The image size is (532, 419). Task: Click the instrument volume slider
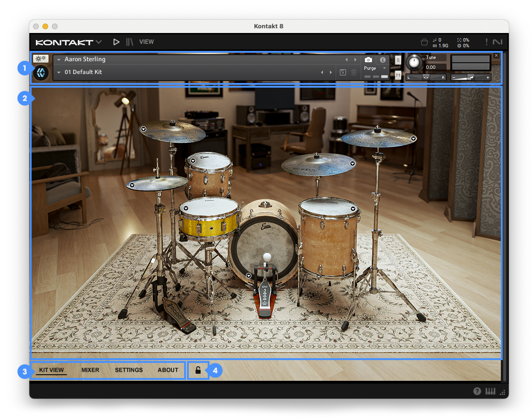470,77
